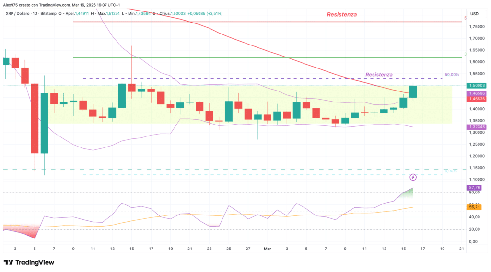Click the Max.1,51274 high value

click(x=109, y=14)
